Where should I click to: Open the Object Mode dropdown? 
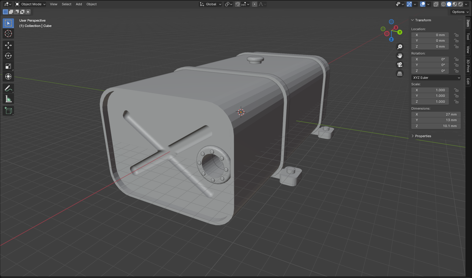30,4
